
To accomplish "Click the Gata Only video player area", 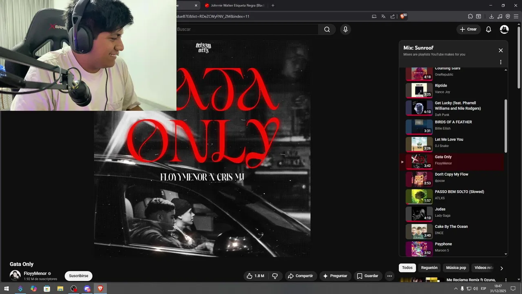I will [x=202, y=148].
